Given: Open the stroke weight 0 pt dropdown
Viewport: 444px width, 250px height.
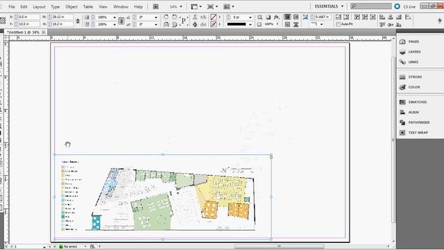Looking at the screenshot, I should [x=250, y=17].
